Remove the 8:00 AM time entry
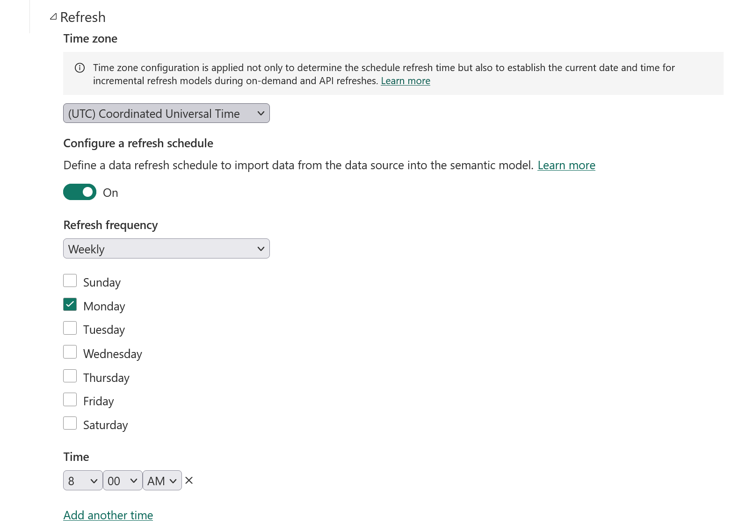 188,480
